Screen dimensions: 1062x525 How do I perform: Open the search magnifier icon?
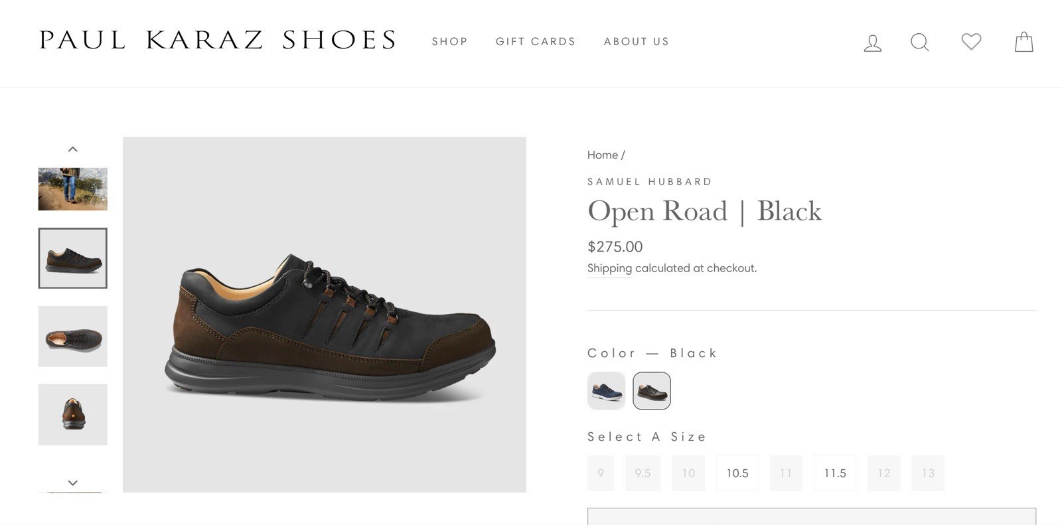[x=919, y=42]
